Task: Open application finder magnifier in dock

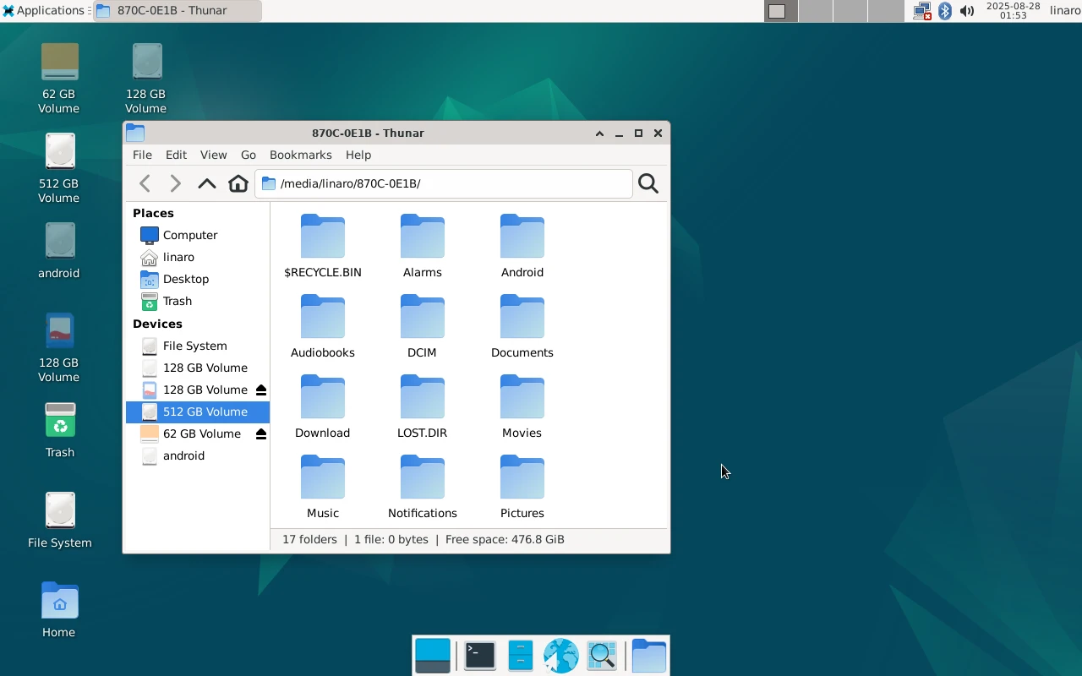Action: pos(602,656)
